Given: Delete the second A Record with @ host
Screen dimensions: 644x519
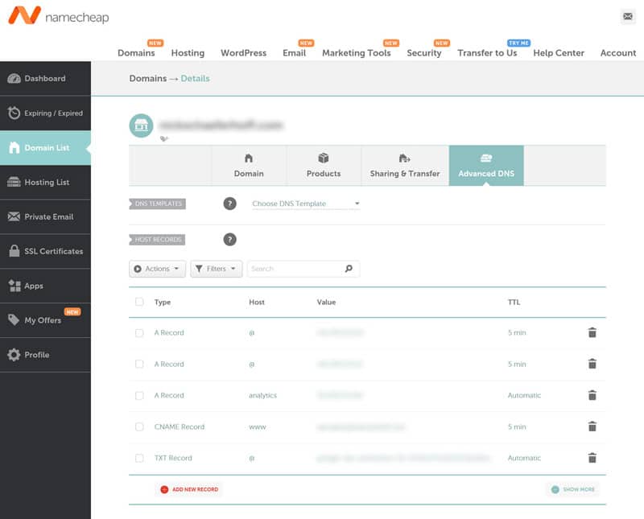Looking at the screenshot, I should tap(592, 364).
